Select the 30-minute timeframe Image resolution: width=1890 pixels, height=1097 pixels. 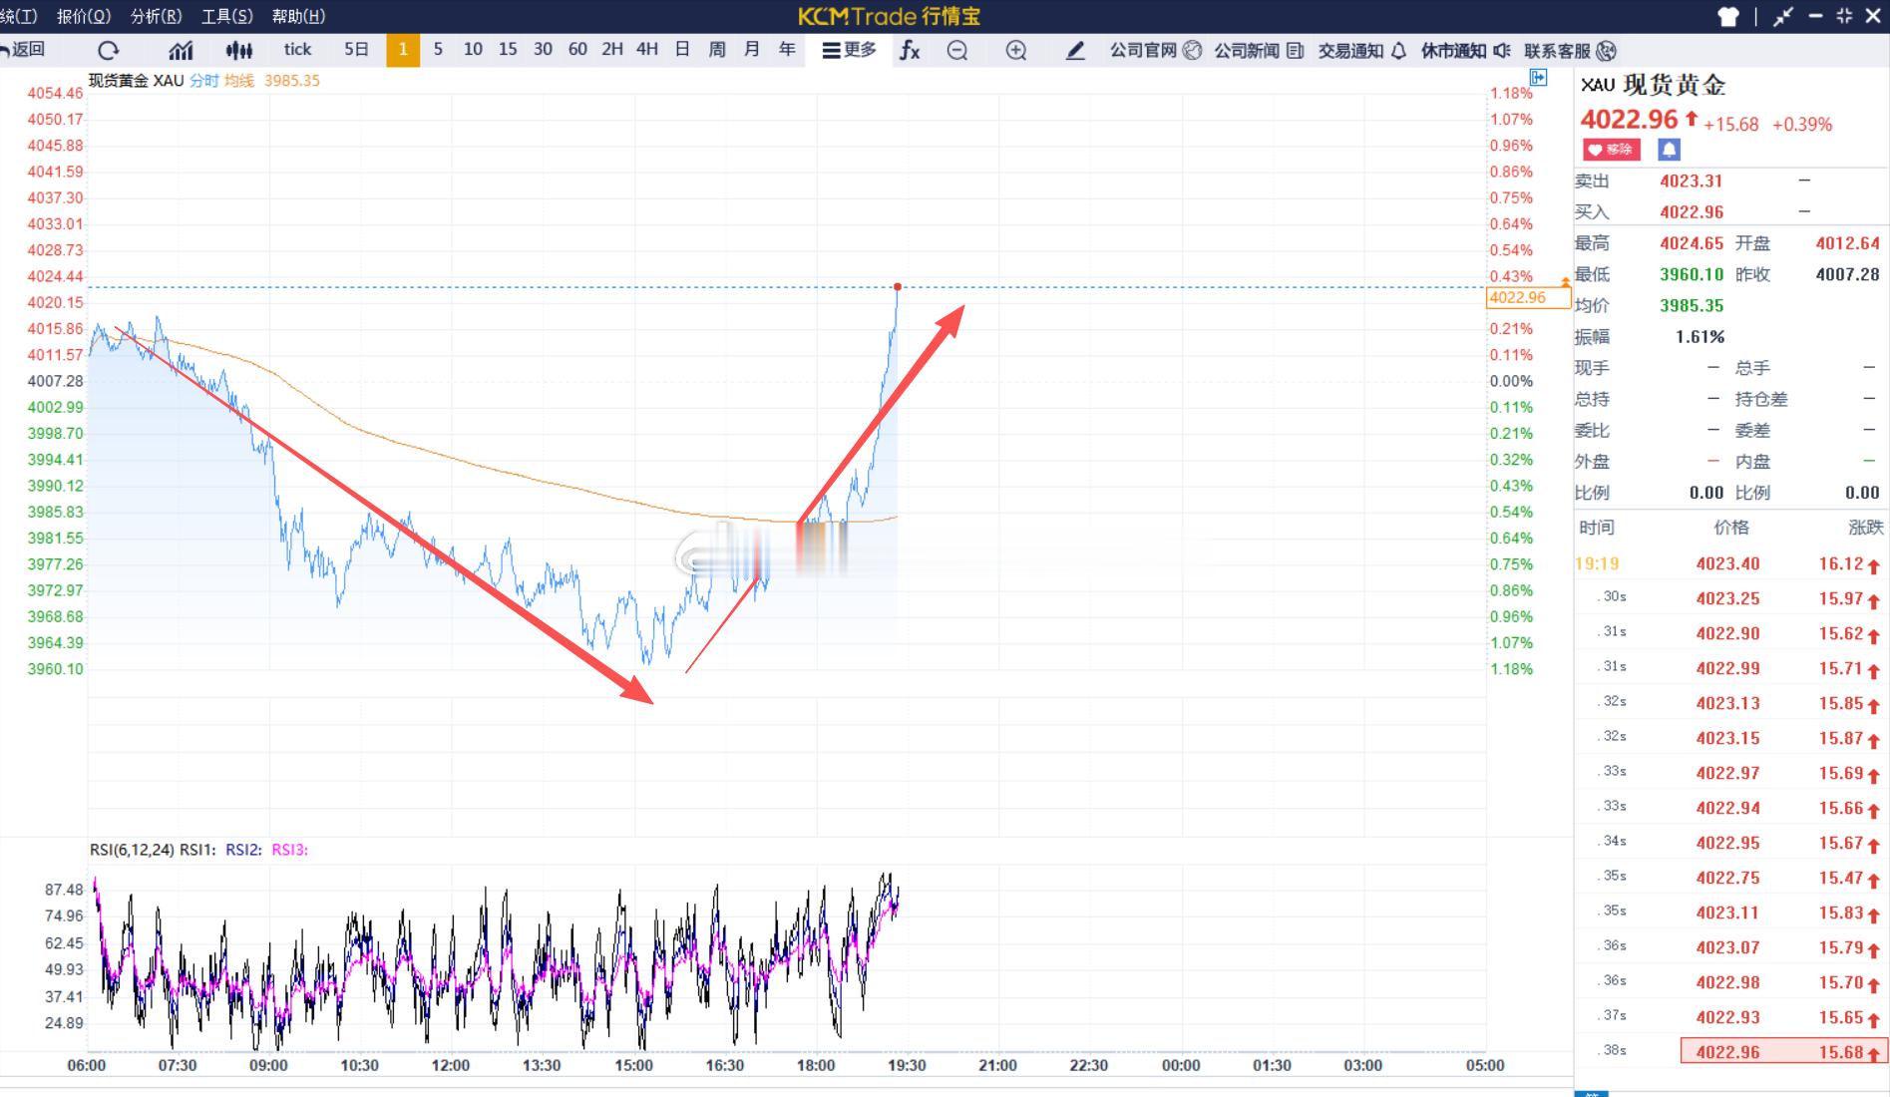click(543, 50)
